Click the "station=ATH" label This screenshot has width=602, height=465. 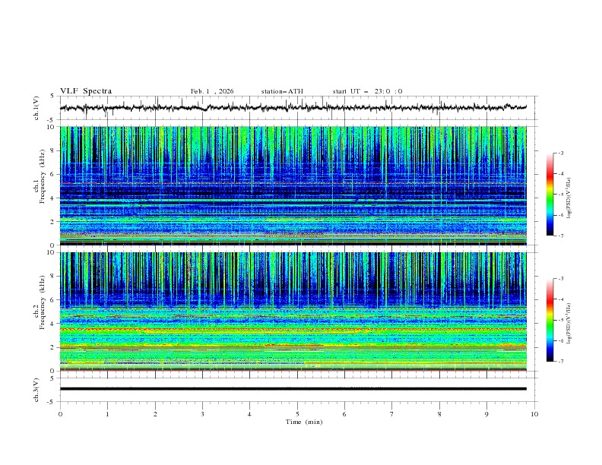pos(282,91)
